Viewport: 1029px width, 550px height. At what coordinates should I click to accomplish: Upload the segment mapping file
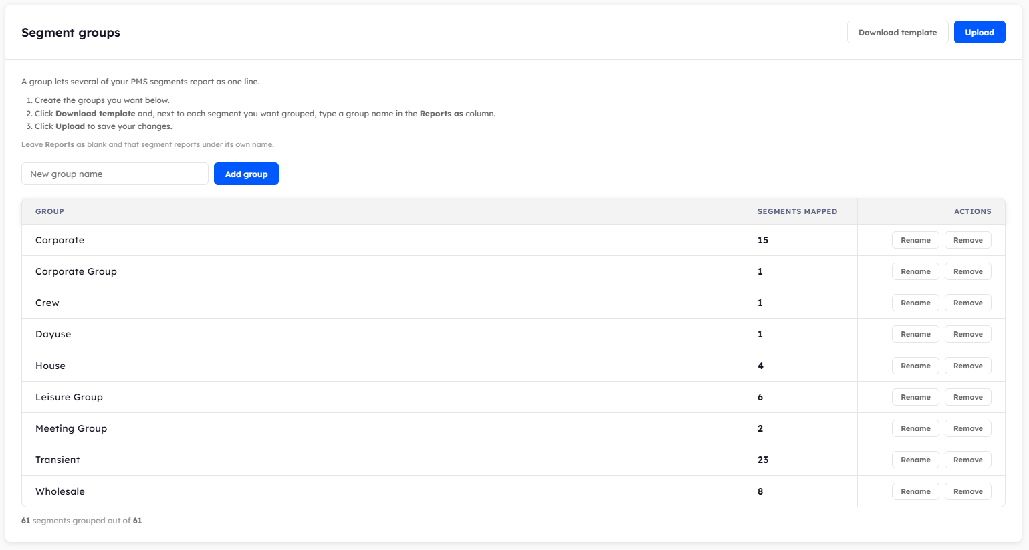(980, 32)
